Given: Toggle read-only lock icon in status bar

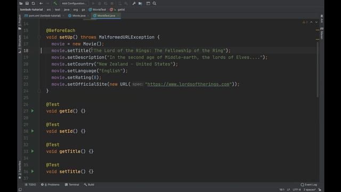Looking at the screenshot, I should (x=320, y=190).
